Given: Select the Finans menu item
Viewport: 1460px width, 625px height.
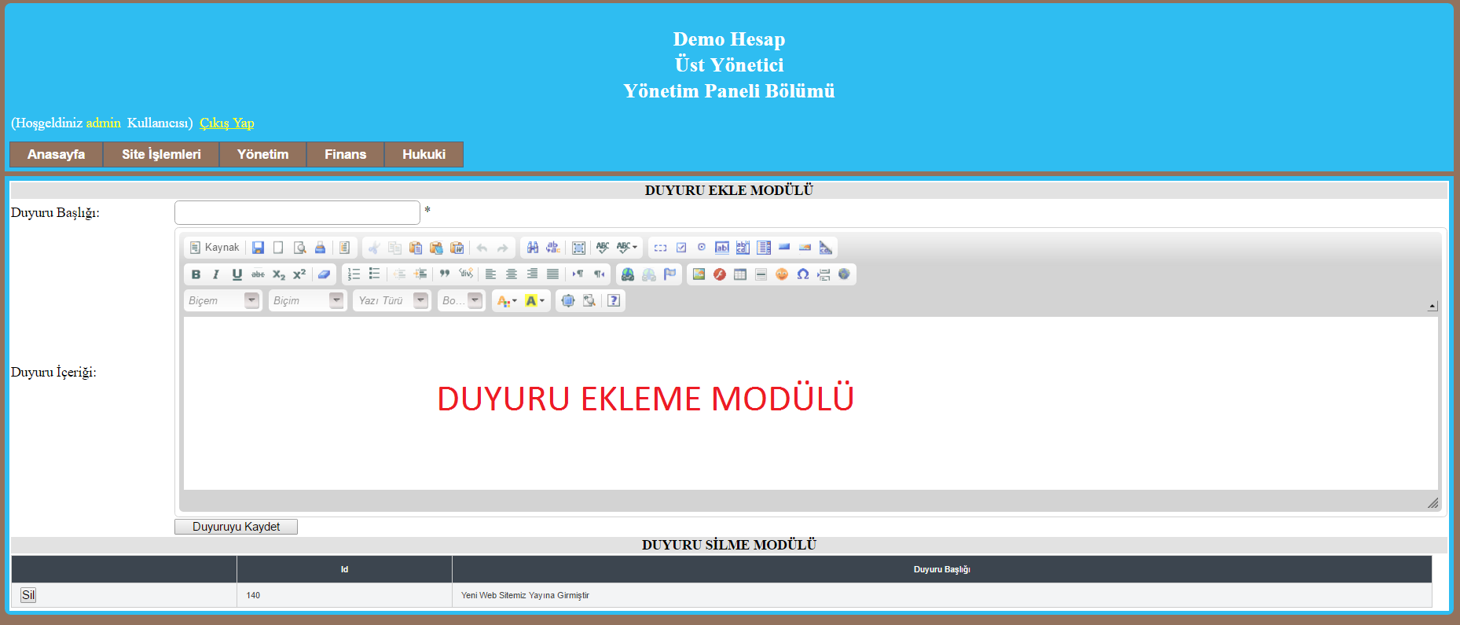Looking at the screenshot, I should coord(345,154).
